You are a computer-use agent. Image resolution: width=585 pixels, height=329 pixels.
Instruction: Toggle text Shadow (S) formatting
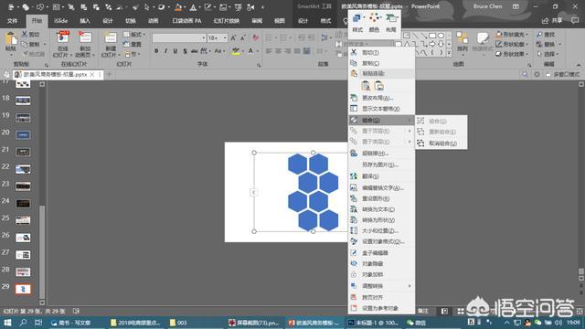click(x=185, y=51)
